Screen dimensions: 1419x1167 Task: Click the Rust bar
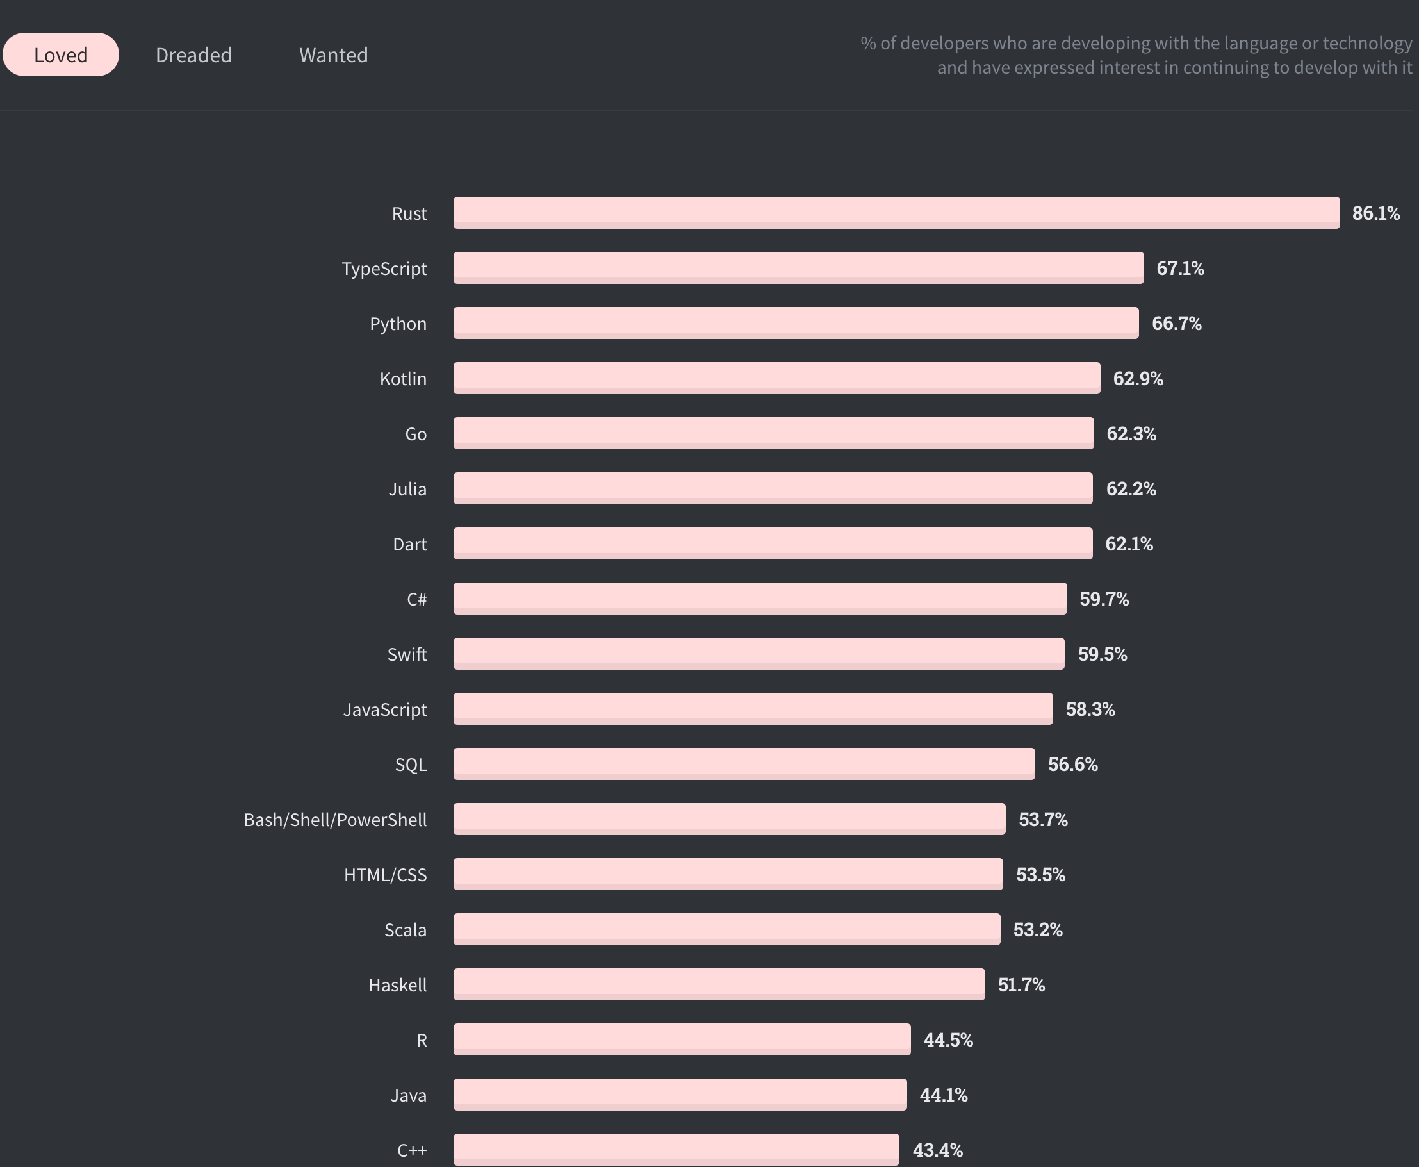coord(894,213)
